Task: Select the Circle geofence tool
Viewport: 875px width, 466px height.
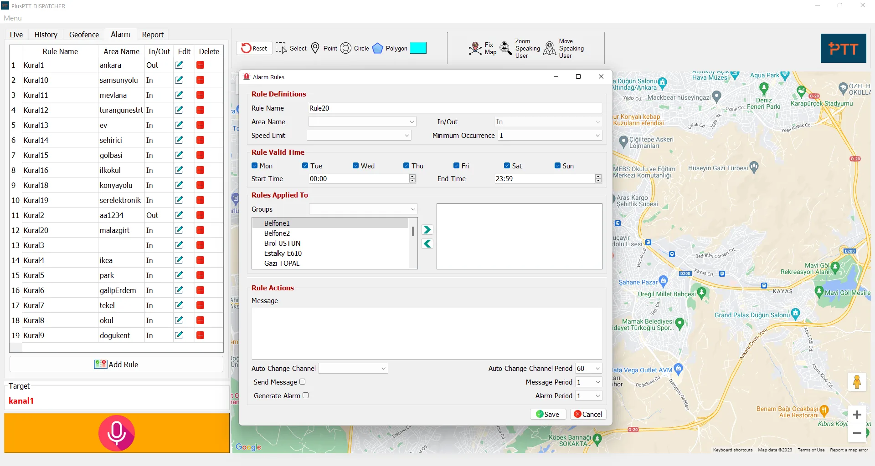Action: click(346, 48)
